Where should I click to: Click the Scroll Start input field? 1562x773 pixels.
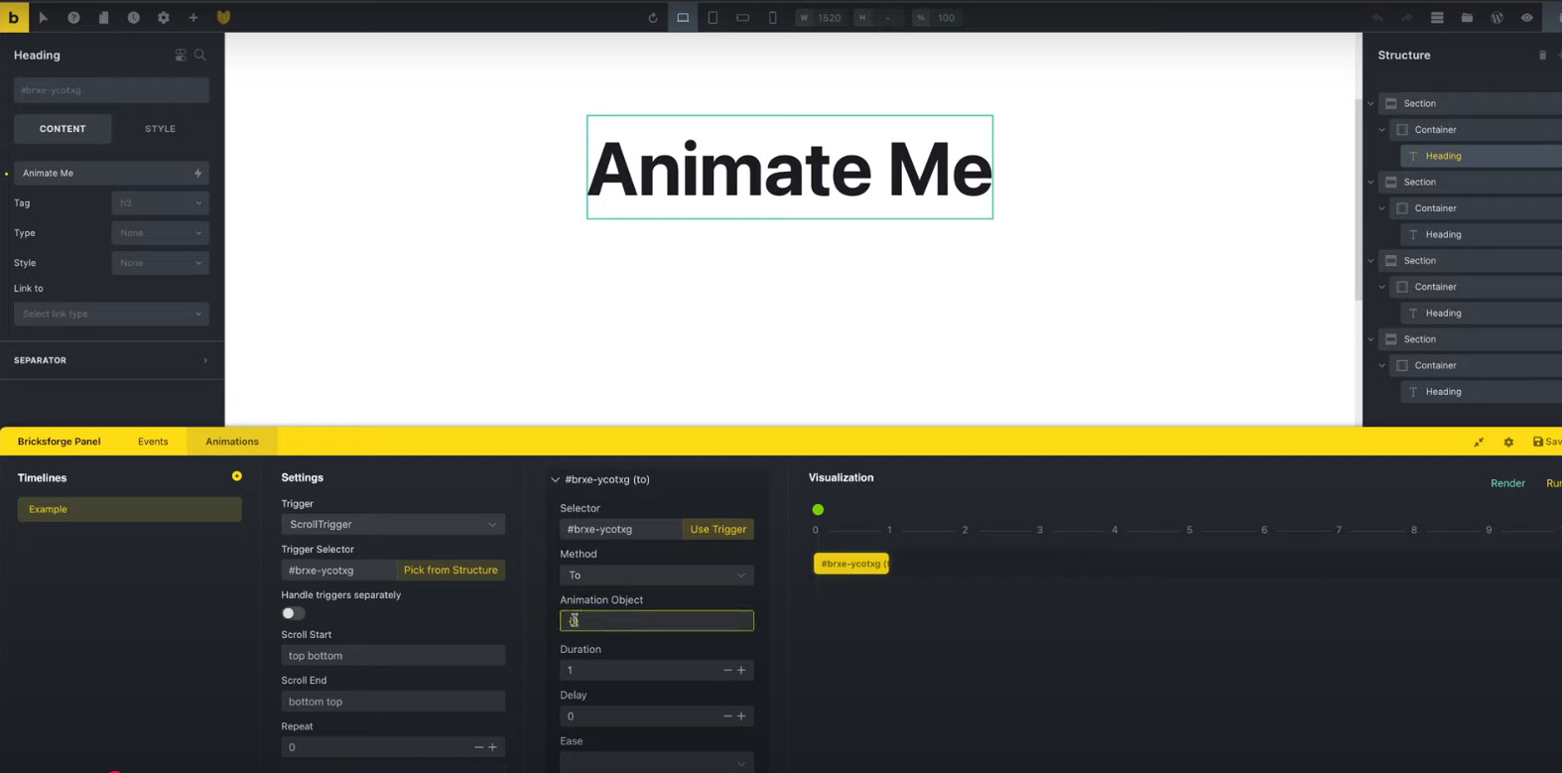click(392, 656)
